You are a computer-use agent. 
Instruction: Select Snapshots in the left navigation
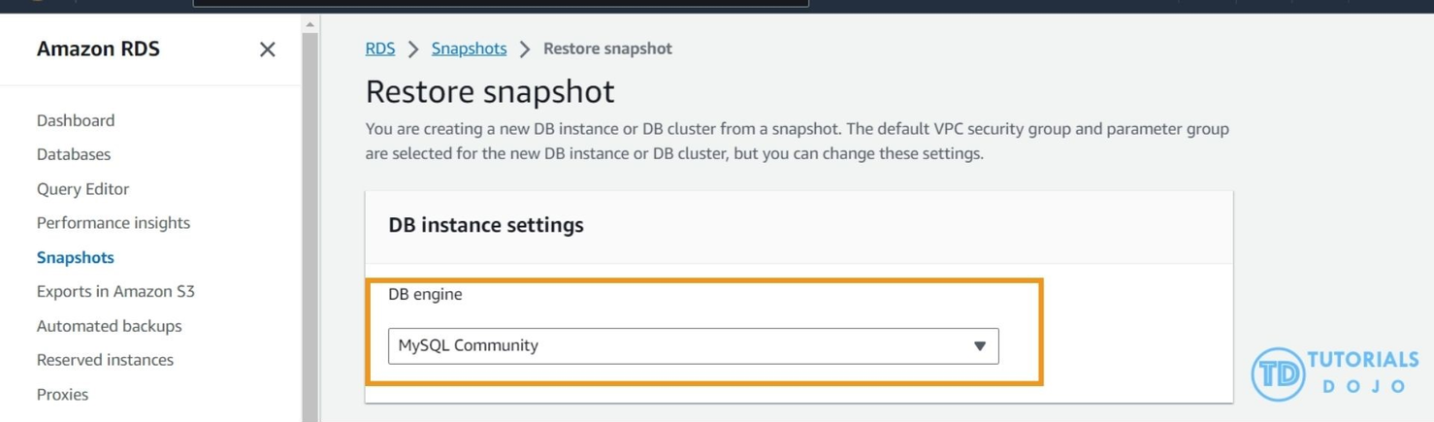pyautogui.click(x=76, y=257)
